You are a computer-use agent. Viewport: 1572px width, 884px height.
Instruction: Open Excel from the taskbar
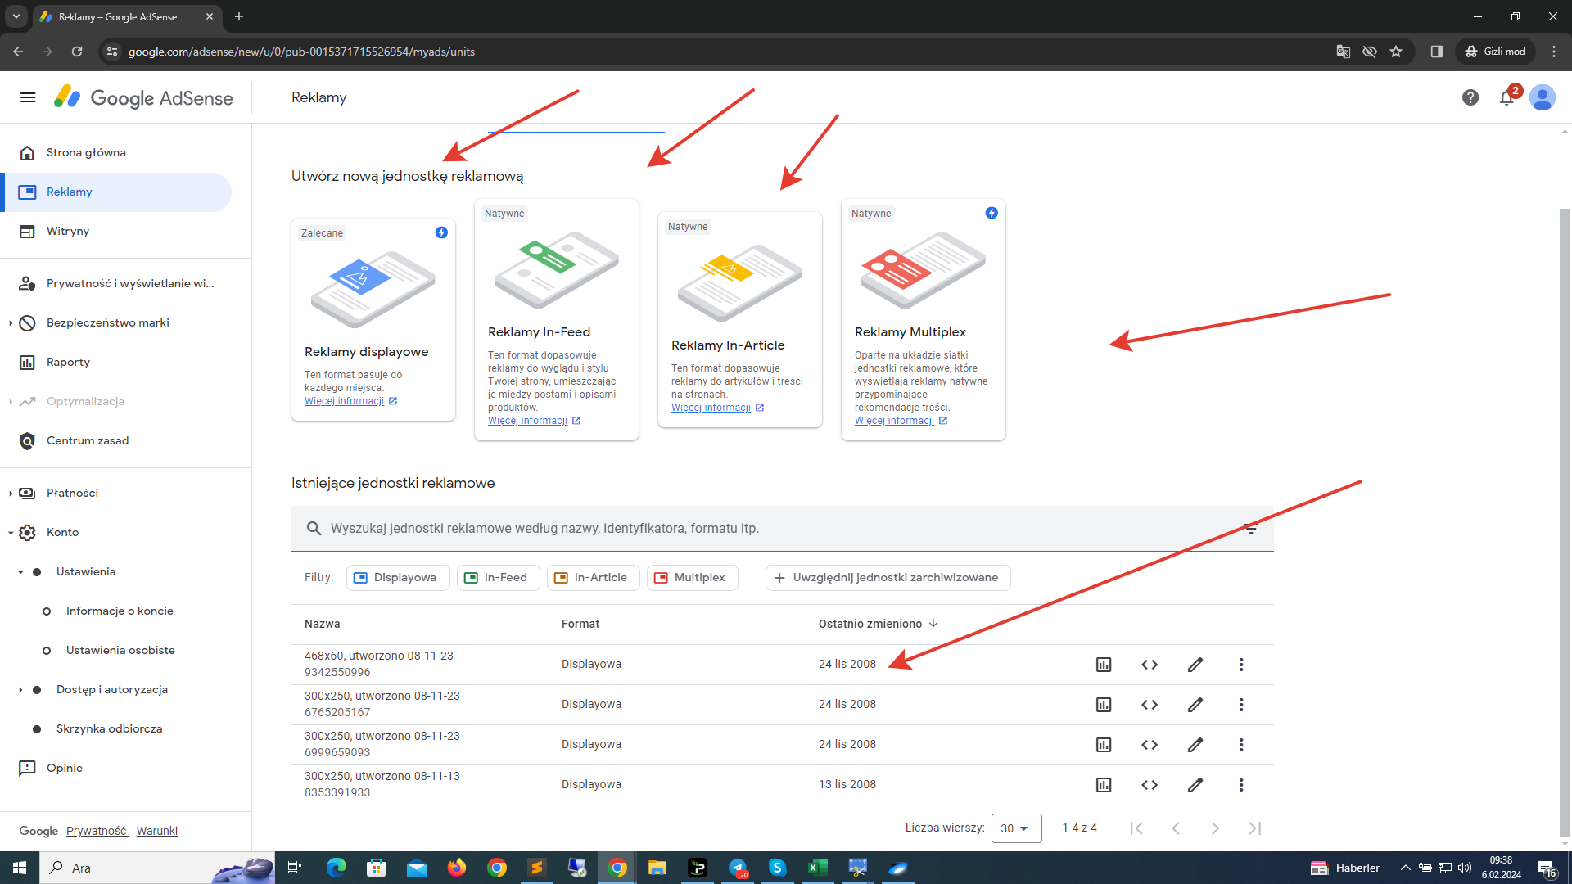point(817,868)
